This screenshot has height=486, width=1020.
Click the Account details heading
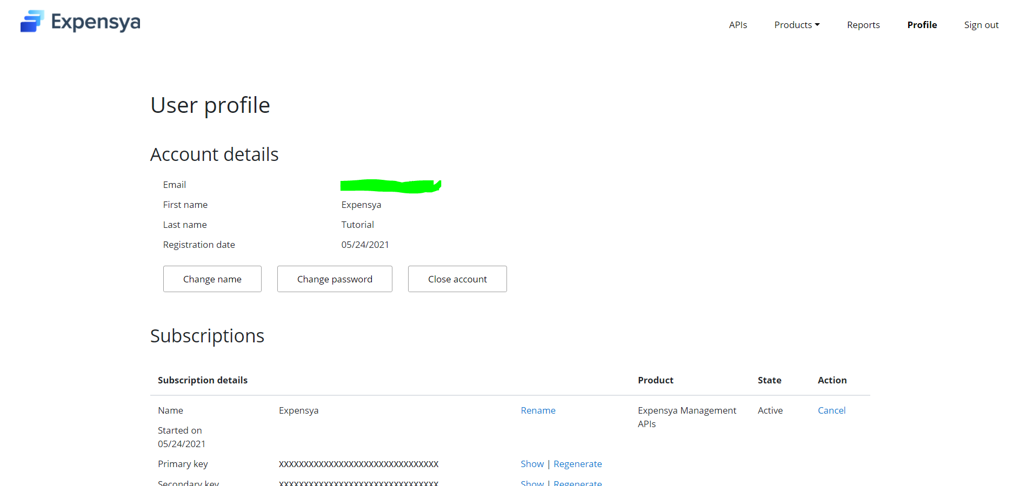click(x=215, y=154)
